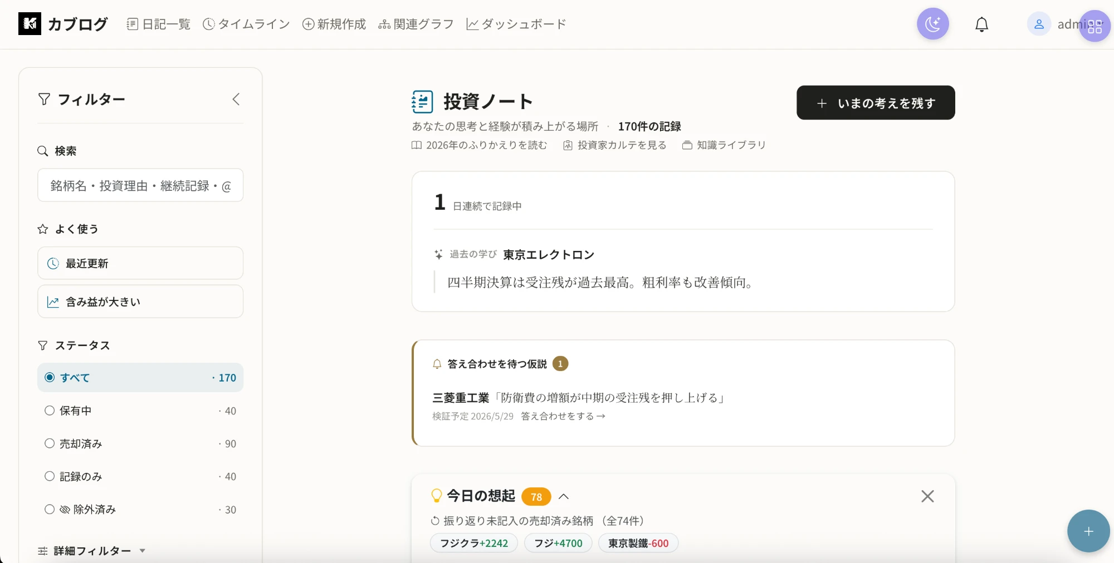Open 日記一覧 from top navigation

(x=159, y=24)
